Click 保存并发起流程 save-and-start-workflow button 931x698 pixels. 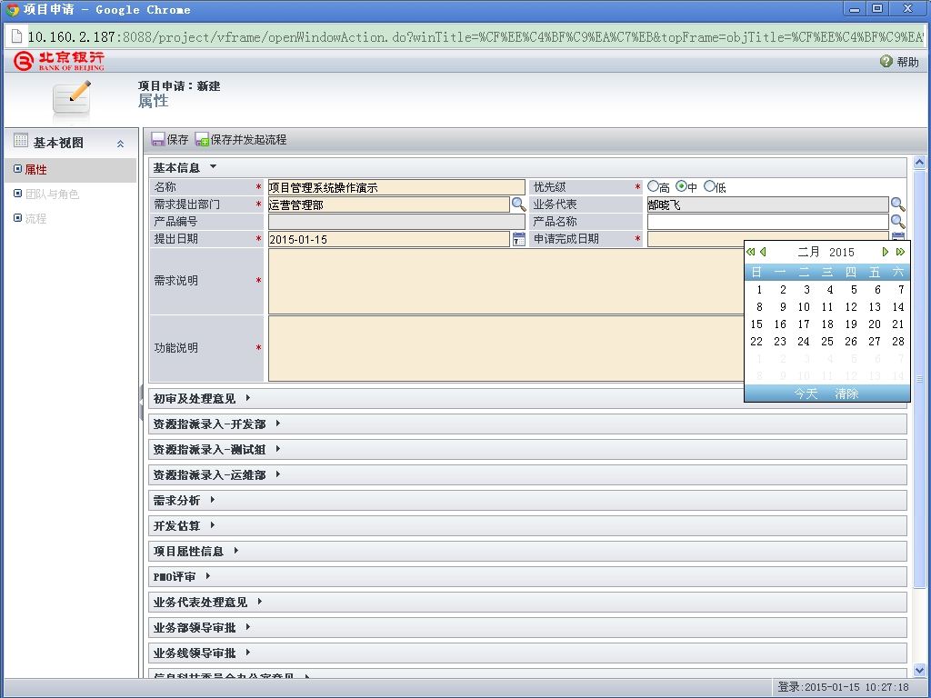click(x=240, y=139)
